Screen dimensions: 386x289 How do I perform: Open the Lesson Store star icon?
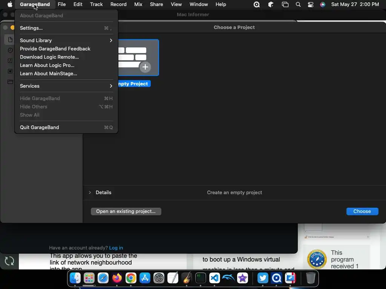(10, 71)
